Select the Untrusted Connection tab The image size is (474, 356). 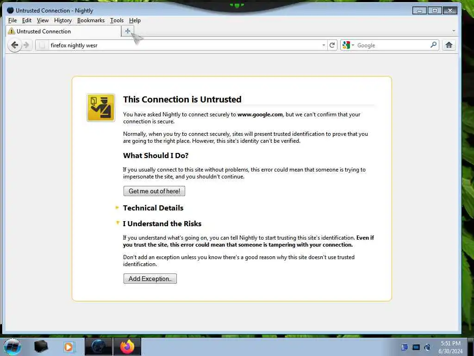pos(63,31)
